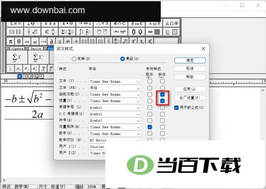Toggle bold for 文本(T) style

[x=149, y=81]
